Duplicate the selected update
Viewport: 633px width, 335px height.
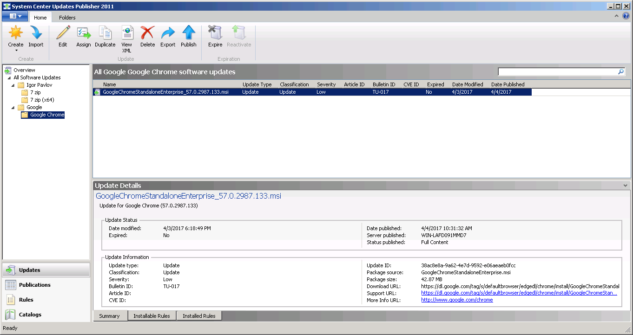click(105, 37)
